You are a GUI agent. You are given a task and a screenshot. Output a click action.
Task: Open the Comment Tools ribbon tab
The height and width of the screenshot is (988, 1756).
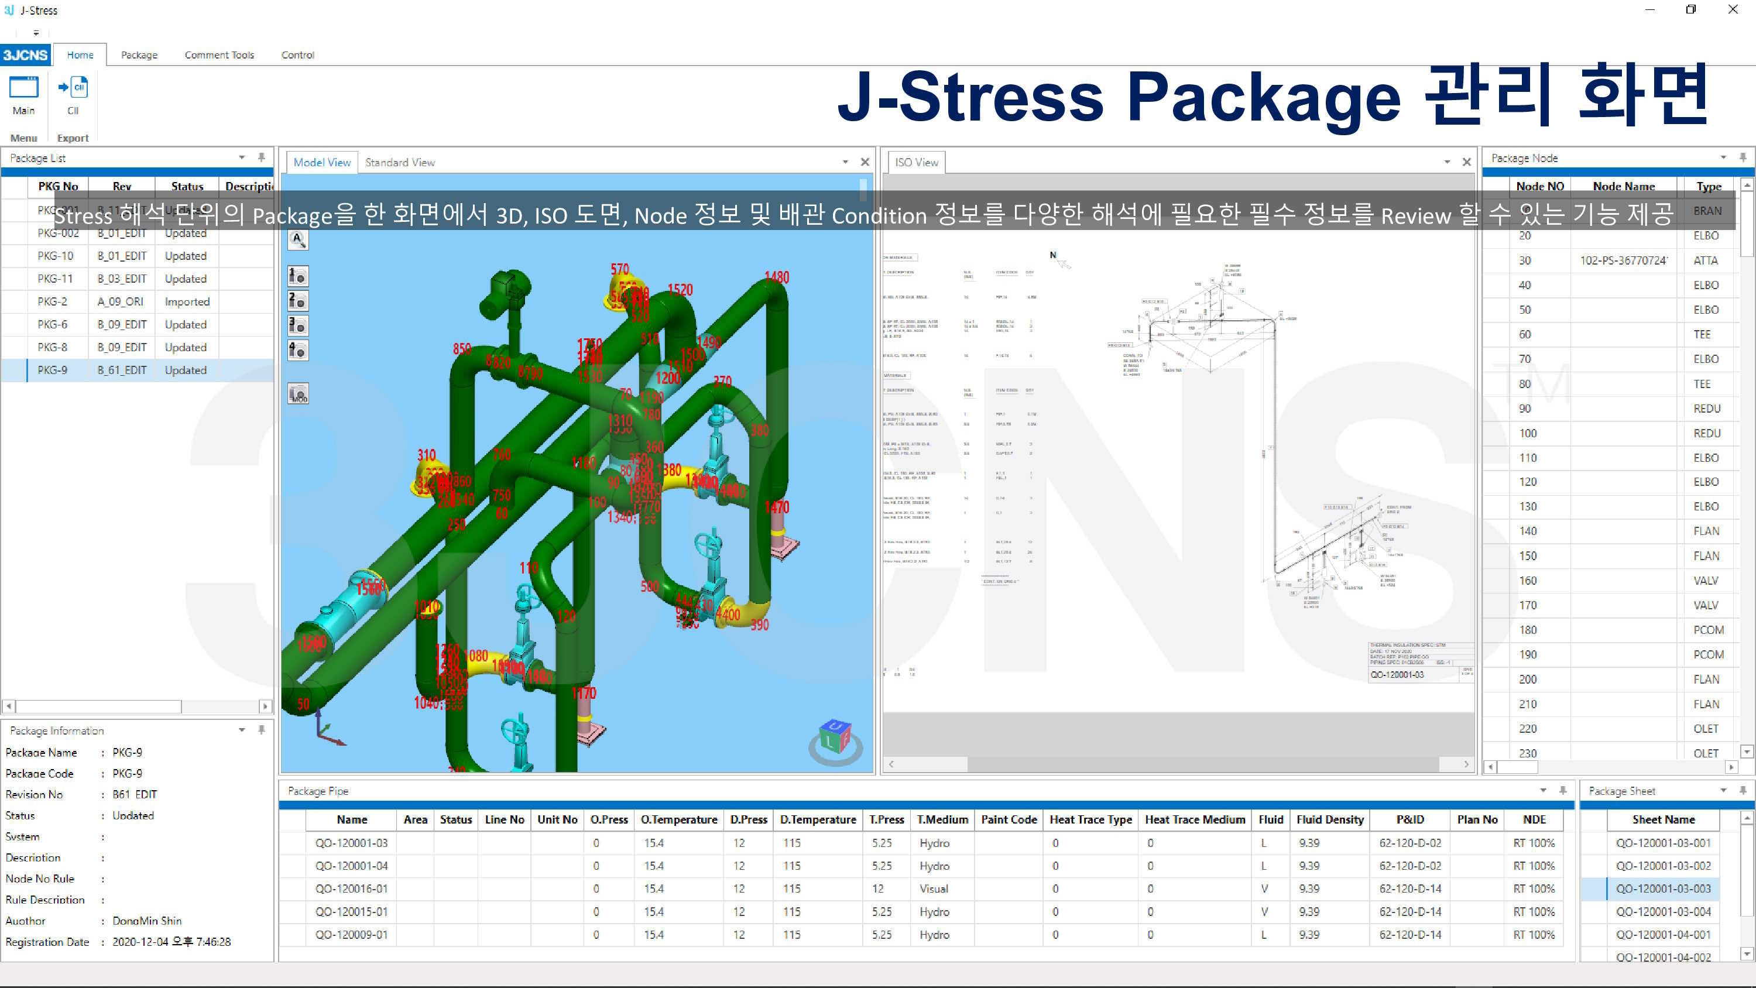(x=219, y=54)
